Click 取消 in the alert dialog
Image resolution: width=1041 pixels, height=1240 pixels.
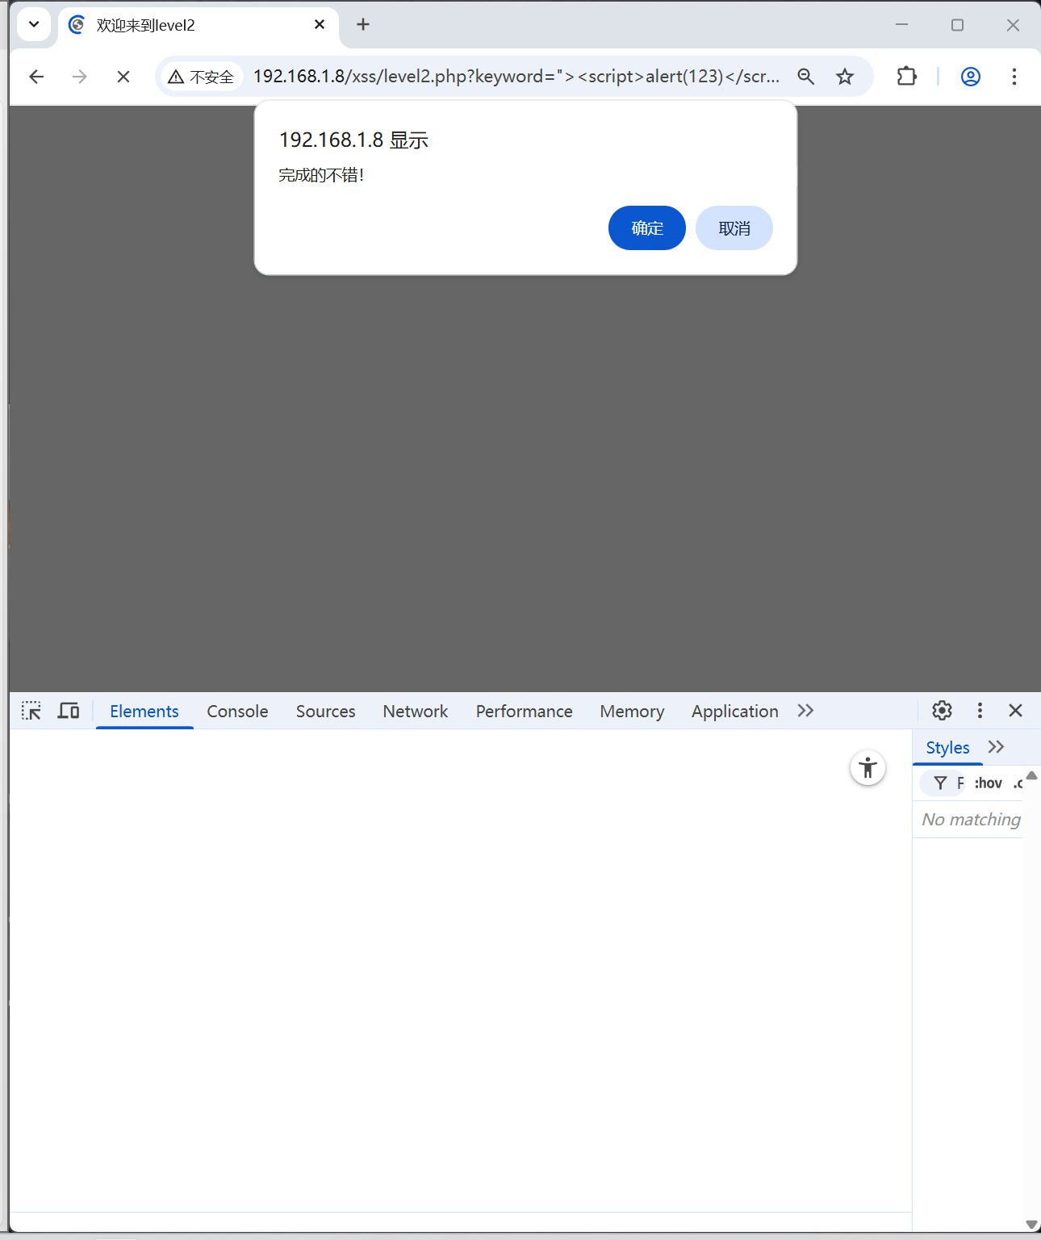(734, 228)
